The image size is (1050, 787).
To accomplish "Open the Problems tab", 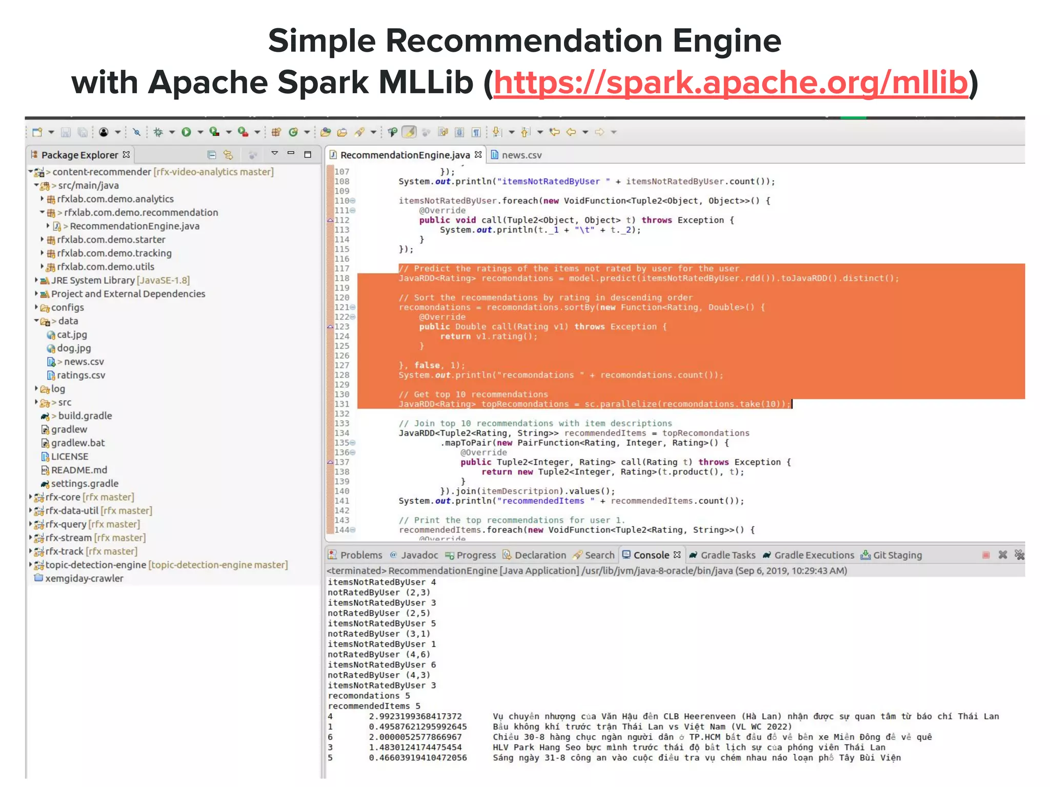I will [356, 555].
